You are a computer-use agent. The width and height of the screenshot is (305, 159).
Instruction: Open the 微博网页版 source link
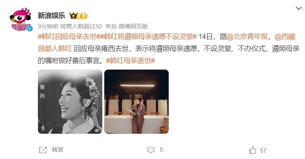click(x=133, y=26)
